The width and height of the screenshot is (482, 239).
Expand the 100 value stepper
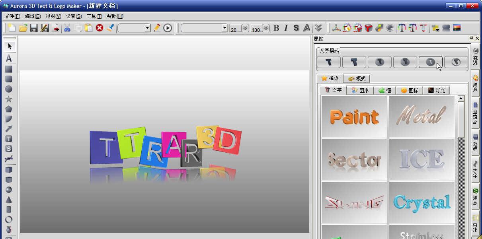[x=265, y=28]
